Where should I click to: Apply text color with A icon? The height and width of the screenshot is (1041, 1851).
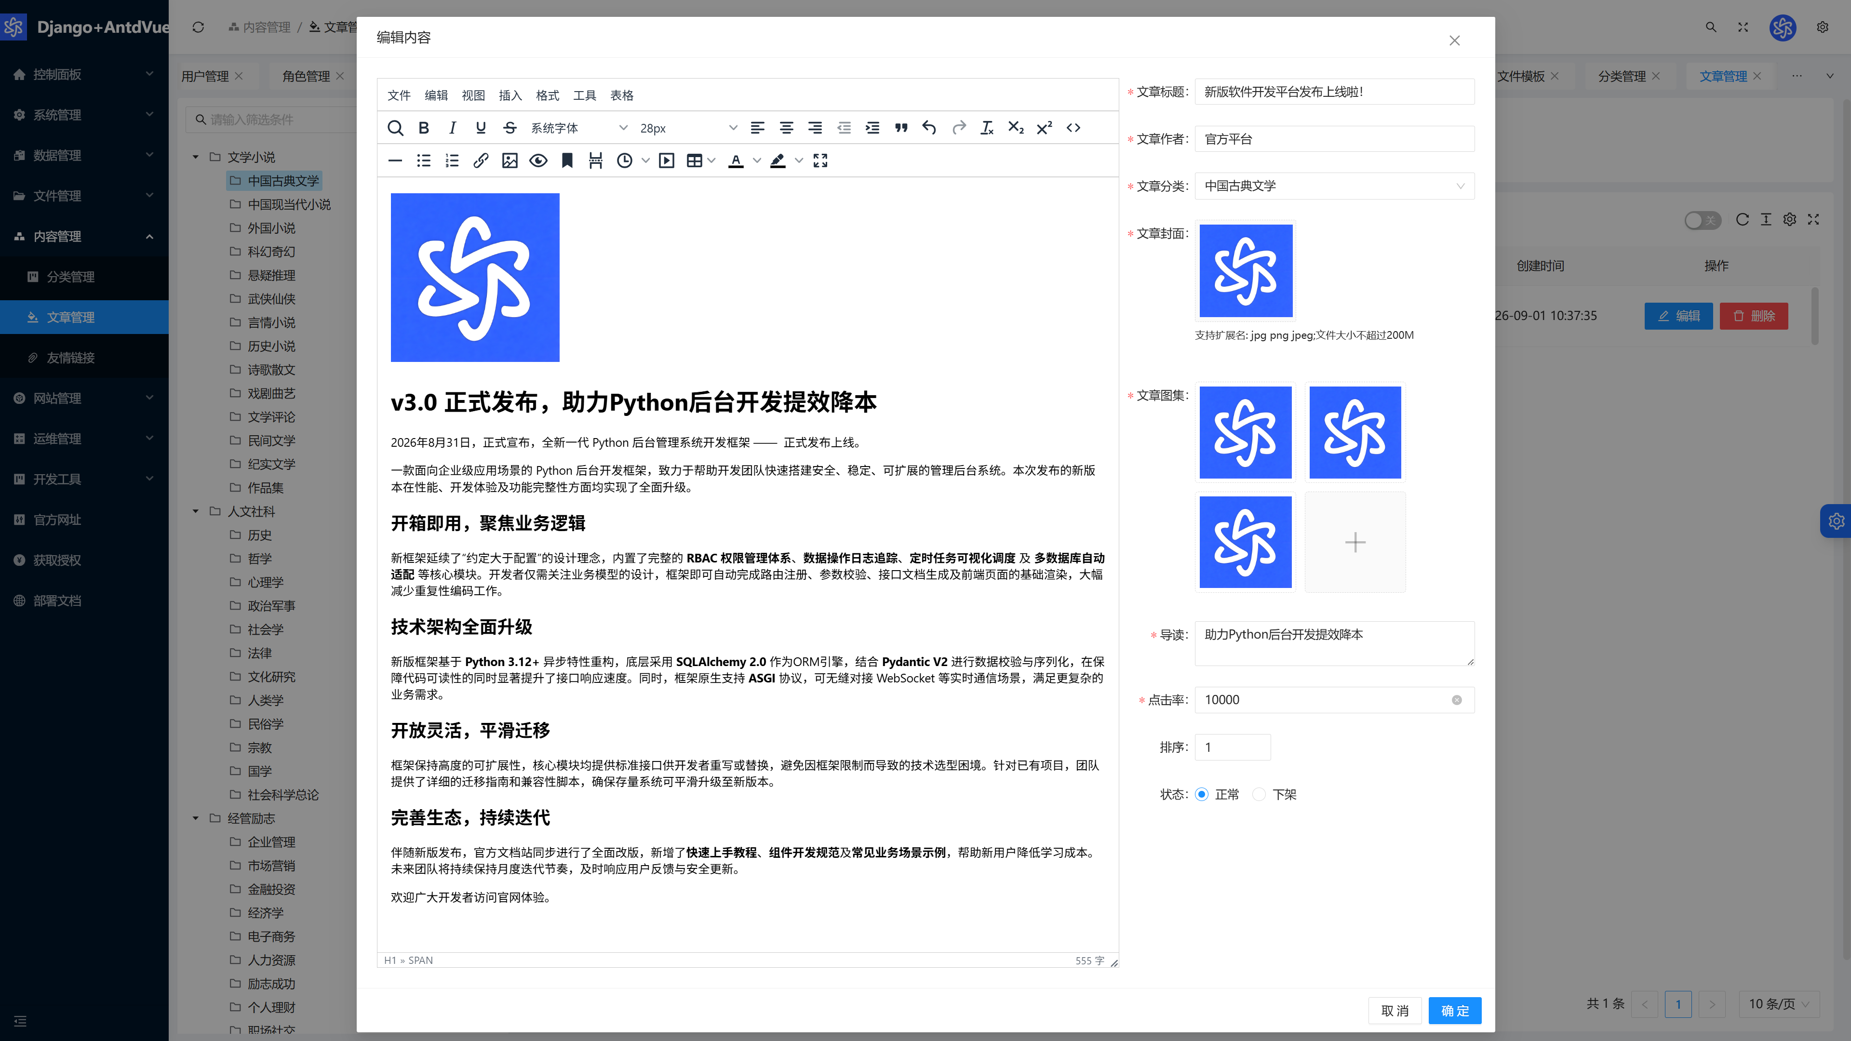coord(736,160)
